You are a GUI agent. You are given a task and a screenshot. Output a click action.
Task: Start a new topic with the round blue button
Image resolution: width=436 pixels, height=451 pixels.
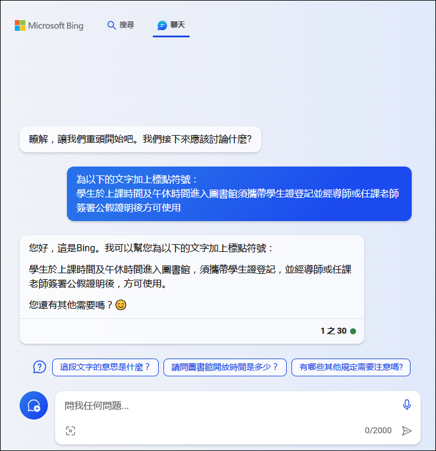click(34, 405)
